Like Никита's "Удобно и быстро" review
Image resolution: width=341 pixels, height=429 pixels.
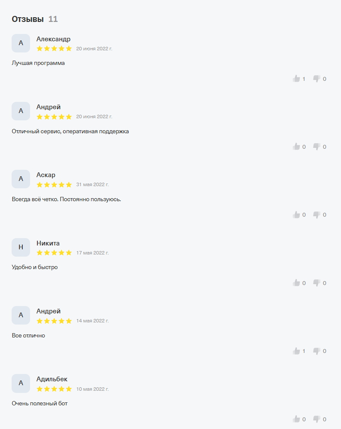pos(296,283)
